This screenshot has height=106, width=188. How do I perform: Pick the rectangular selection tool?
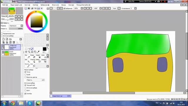26,49
